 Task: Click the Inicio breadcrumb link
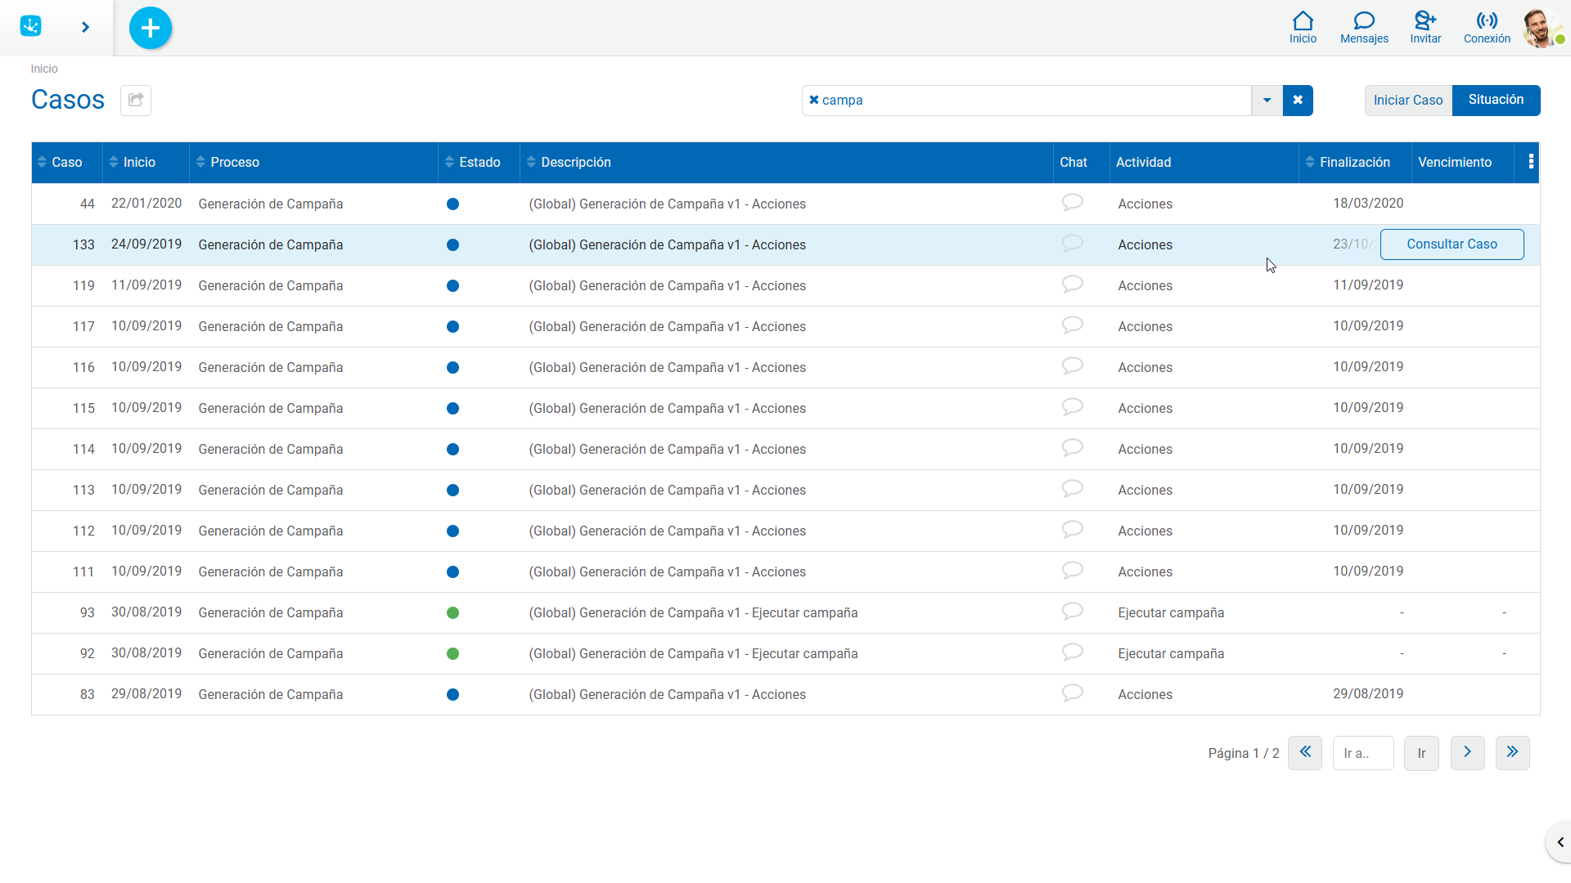pos(44,69)
